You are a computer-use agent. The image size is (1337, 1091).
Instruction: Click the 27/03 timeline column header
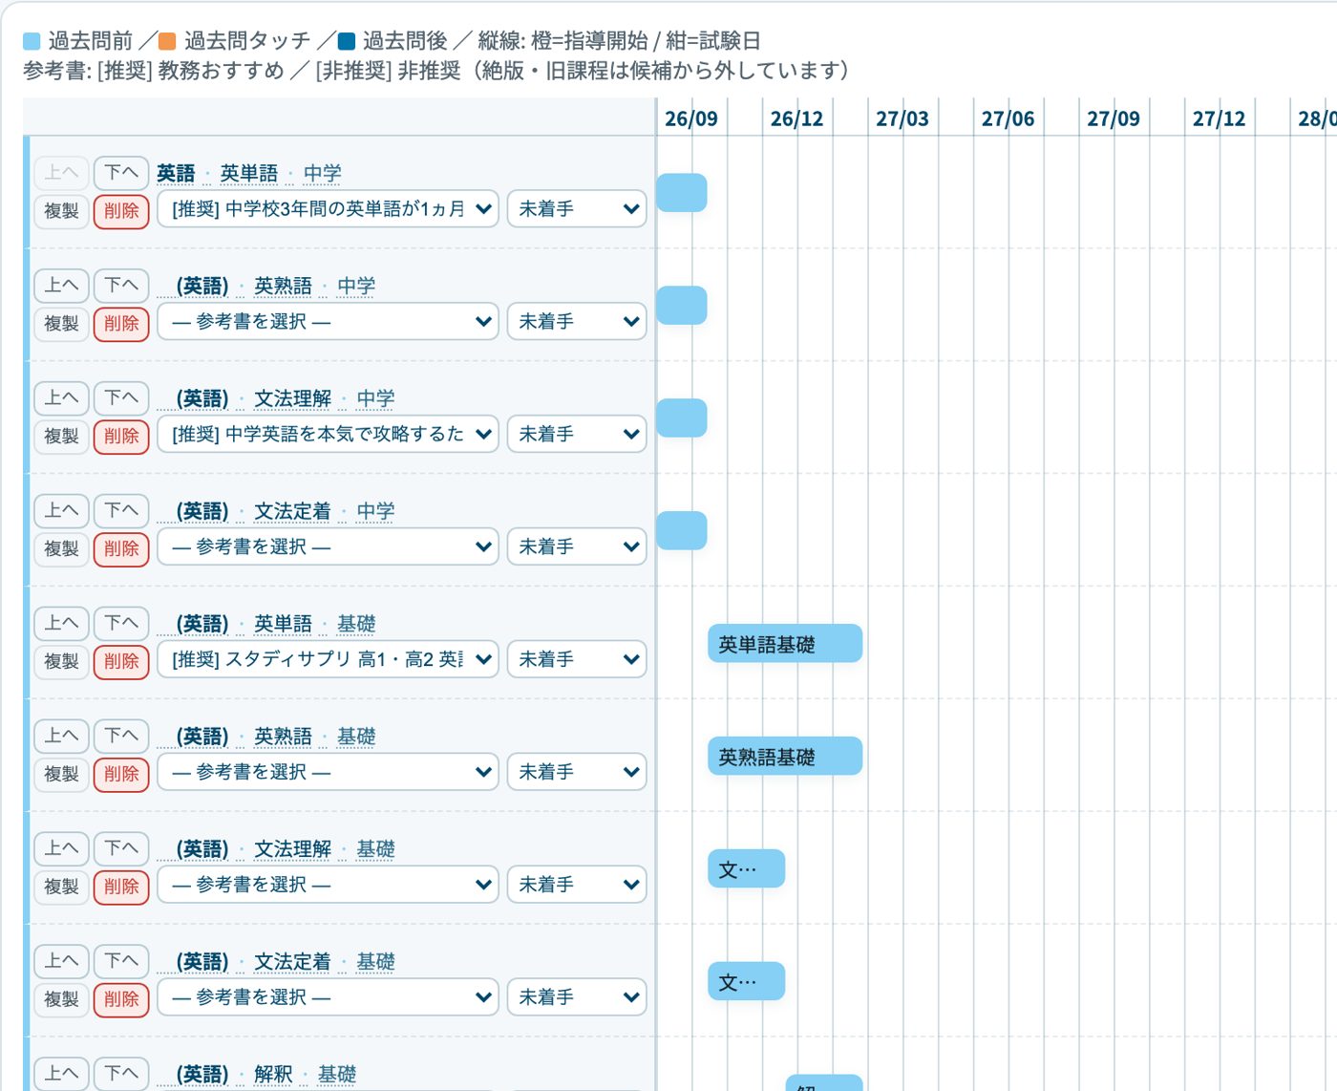[902, 118]
